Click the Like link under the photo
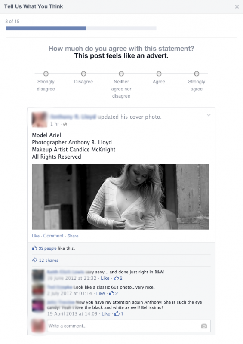The width and height of the screenshot is (243, 344). click(x=36, y=236)
